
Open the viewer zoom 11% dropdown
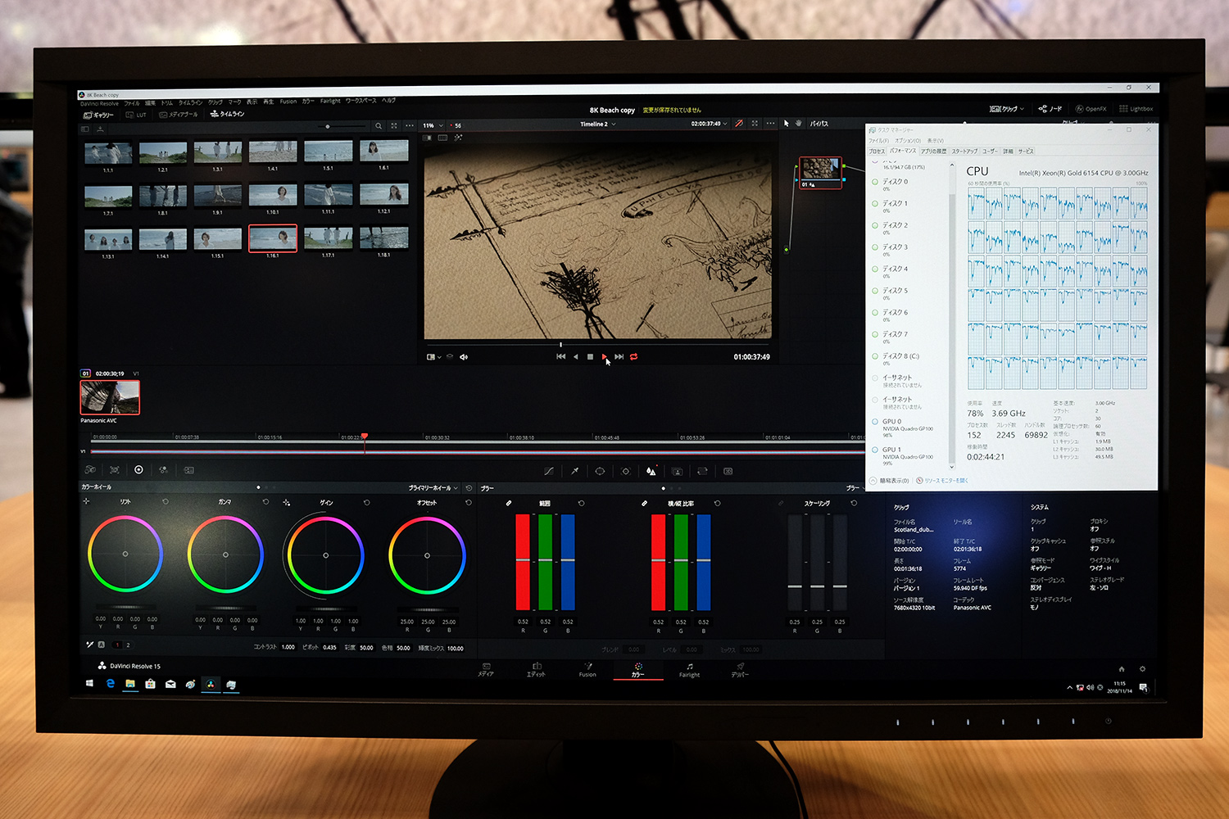[x=433, y=125]
